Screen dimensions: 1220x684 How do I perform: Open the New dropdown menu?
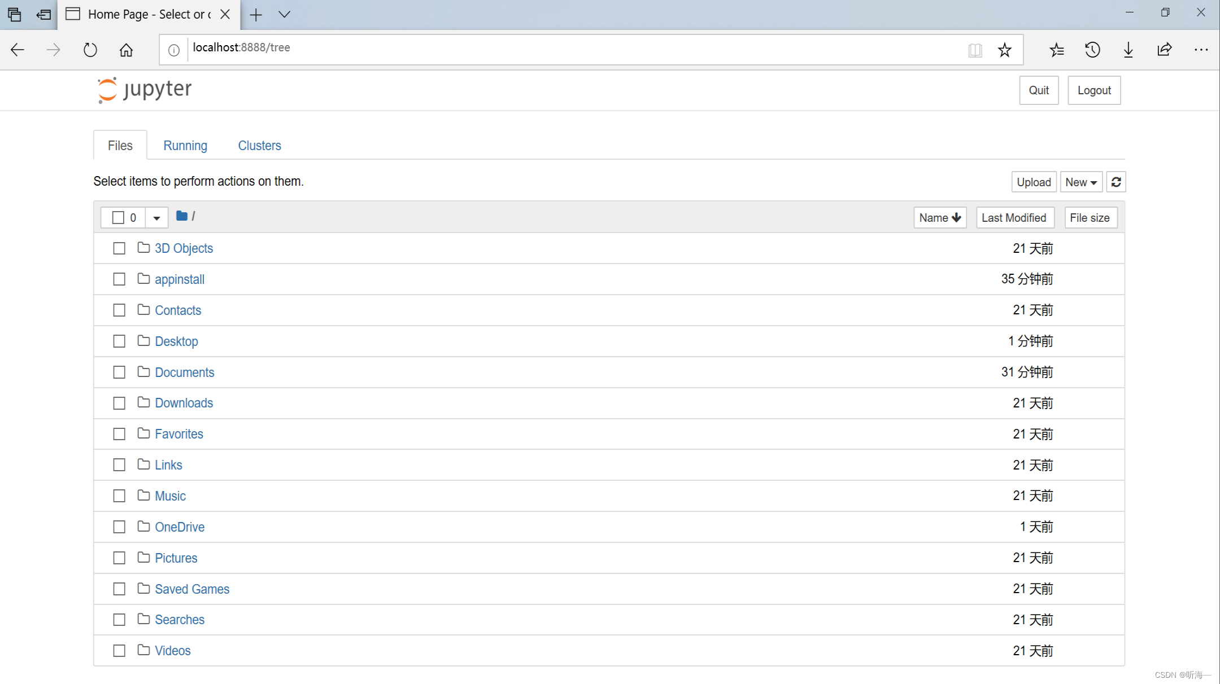click(1080, 182)
